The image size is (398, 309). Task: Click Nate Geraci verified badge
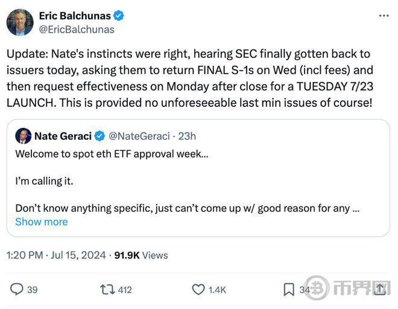[x=99, y=136]
